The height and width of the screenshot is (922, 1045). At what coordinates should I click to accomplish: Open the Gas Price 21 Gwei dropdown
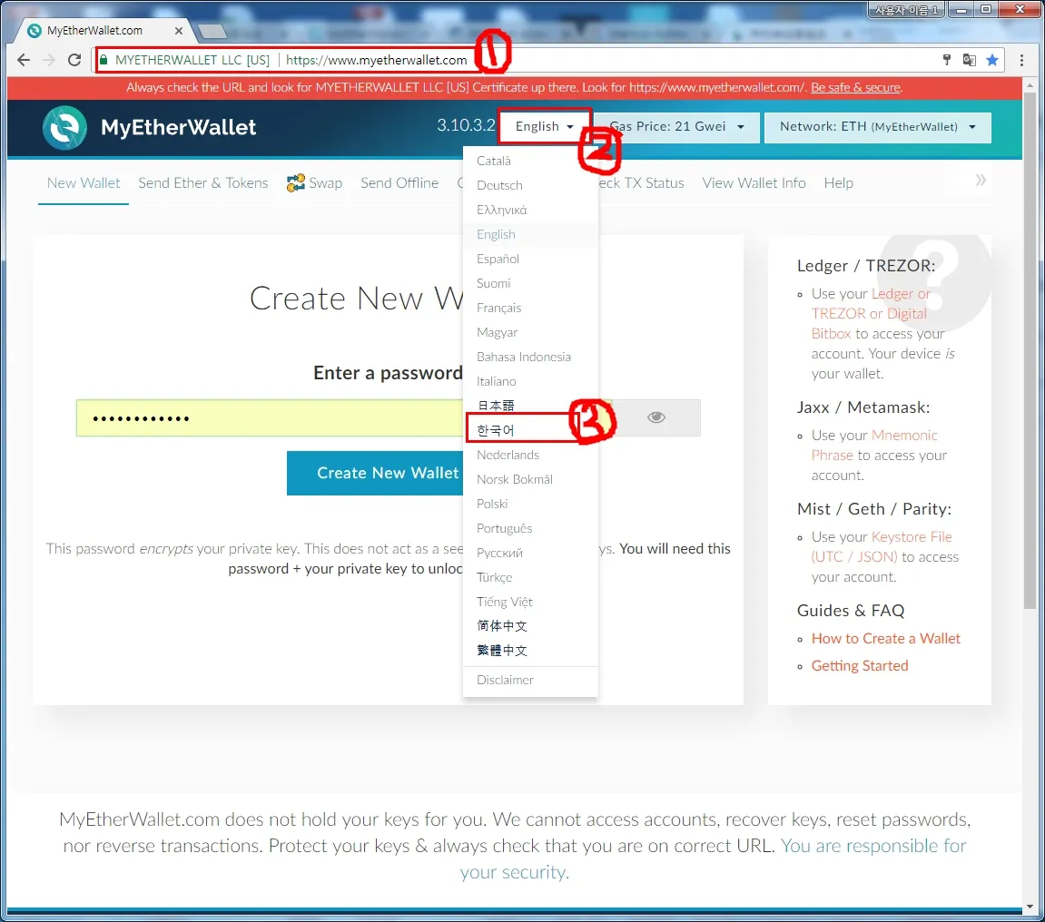675,126
